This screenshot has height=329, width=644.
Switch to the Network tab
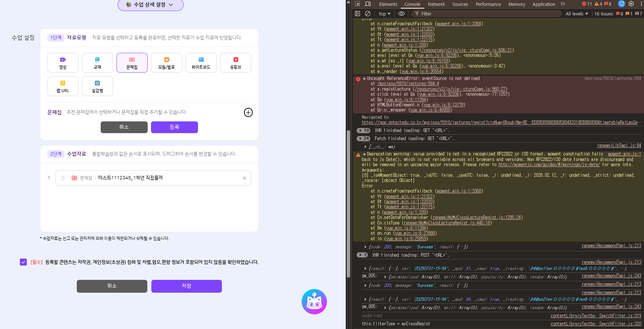436,4
